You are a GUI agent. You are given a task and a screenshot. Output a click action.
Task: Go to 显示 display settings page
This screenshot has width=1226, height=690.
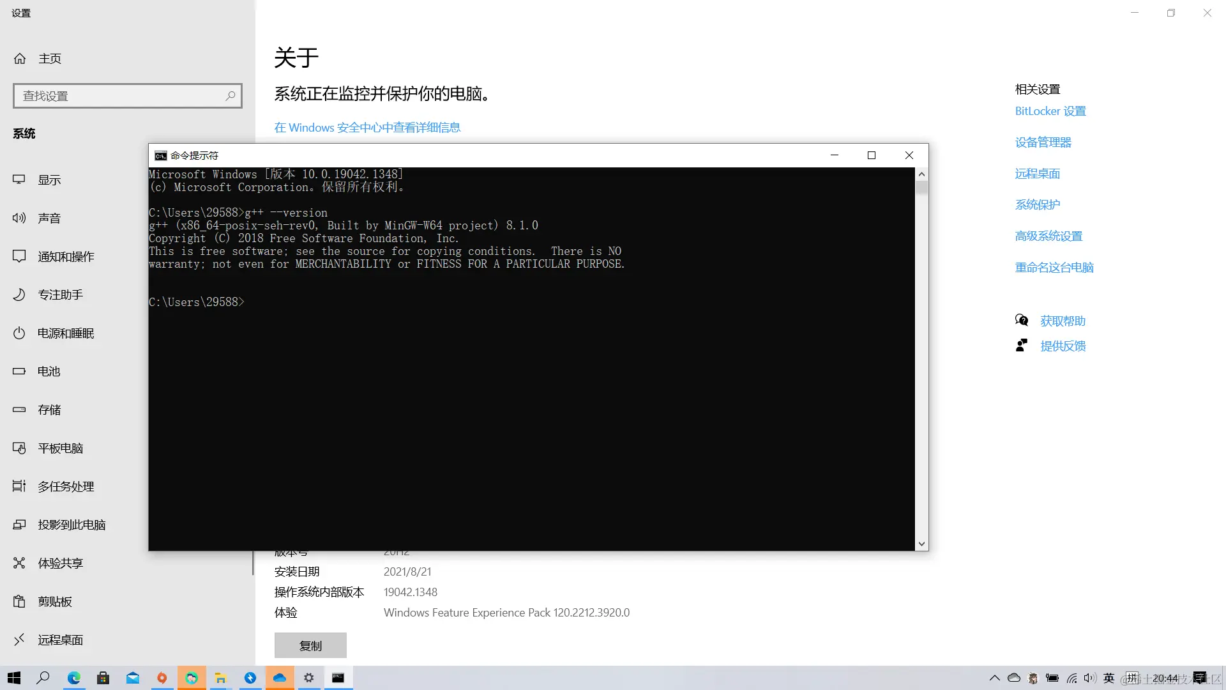tap(49, 180)
